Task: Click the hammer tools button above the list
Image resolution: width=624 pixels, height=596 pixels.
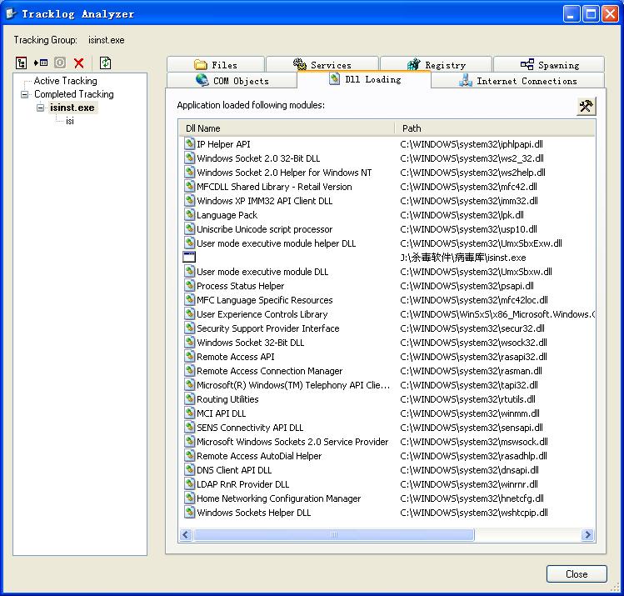Action: (587, 106)
